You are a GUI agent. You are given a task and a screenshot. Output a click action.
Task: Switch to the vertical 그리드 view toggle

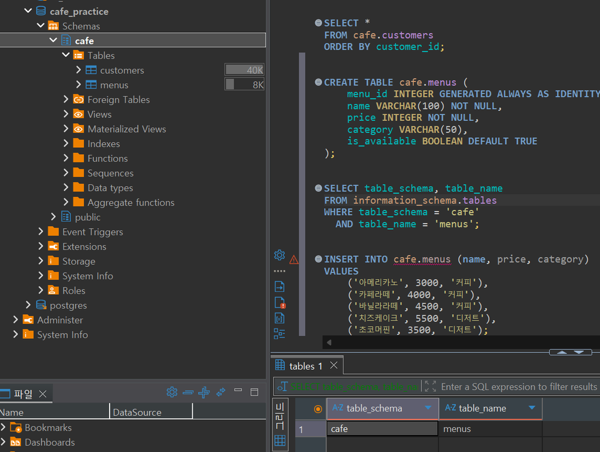pos(279,416)
